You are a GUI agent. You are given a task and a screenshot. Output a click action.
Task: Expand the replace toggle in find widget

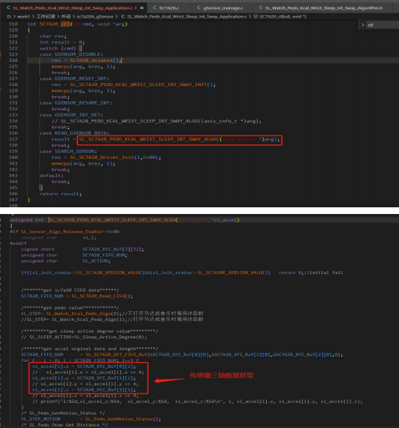point(363,25)
